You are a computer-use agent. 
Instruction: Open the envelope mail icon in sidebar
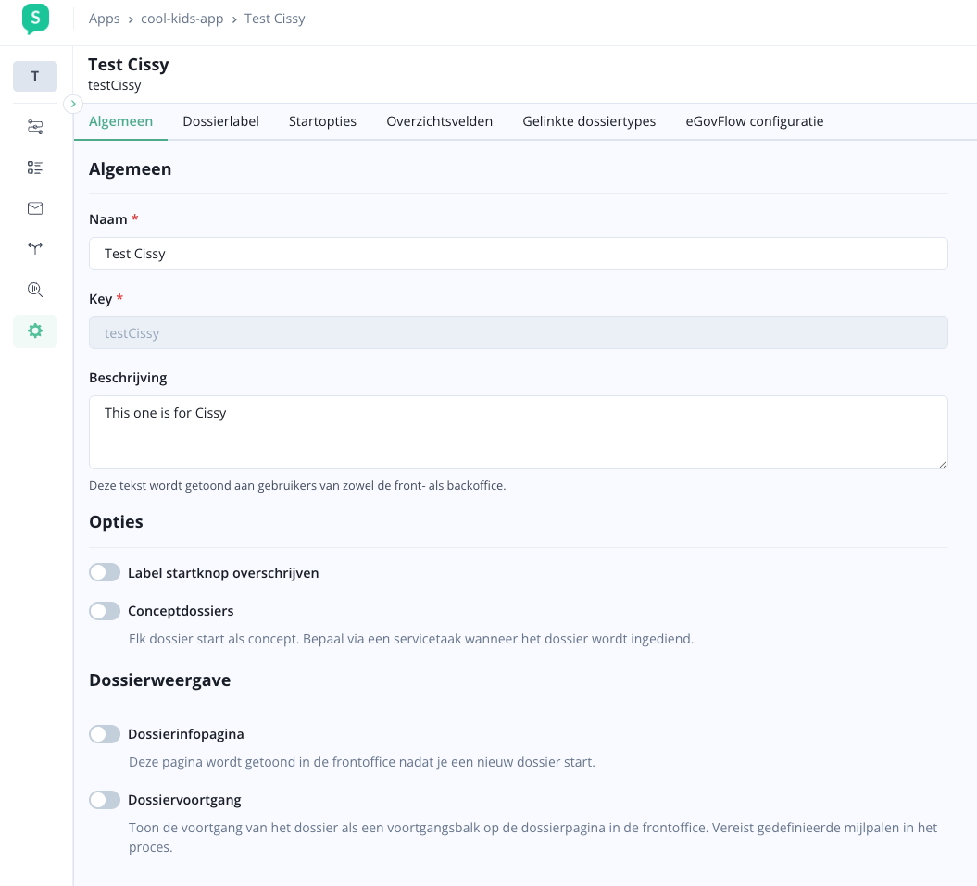35,208
